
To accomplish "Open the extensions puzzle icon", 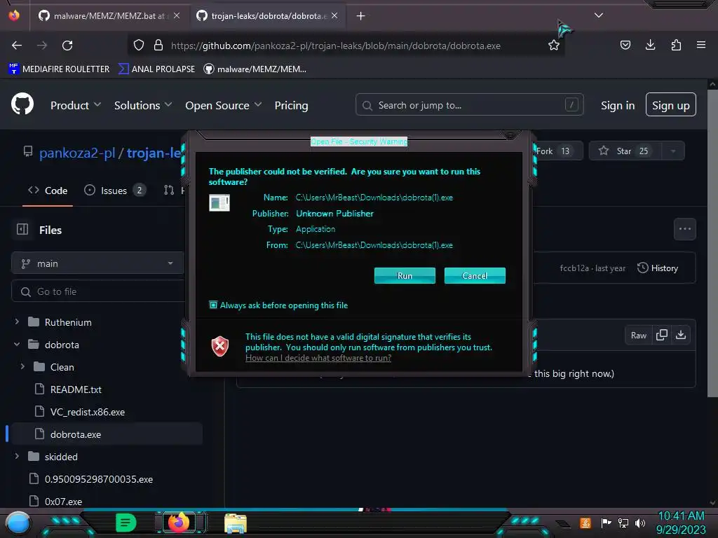I will 676,45.
